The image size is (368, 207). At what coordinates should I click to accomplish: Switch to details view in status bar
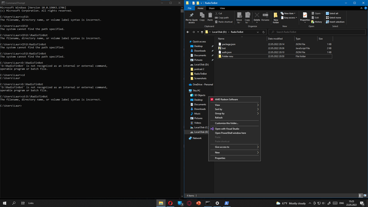pos(361,195)
